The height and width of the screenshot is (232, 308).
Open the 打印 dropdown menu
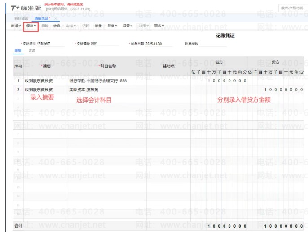tap(144, 26)
